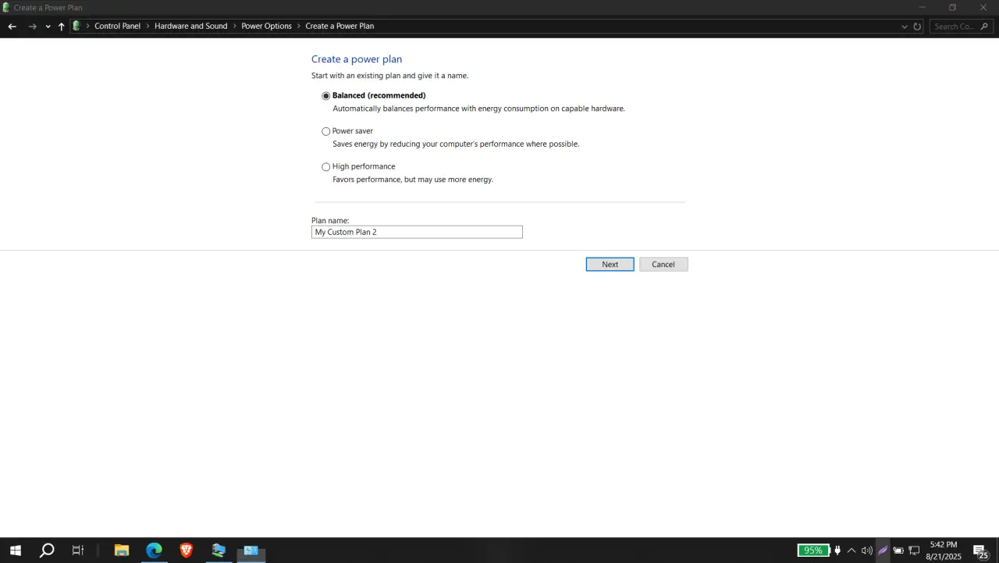Viewport: 999px width, 563px height.
Task: Click the power plug tray icon
Action: click(x=837, y=551)
